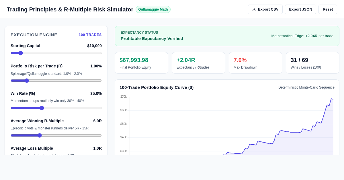Click the Deterministic Monte-Carlo Sequence label

pyautogui.click(x=306, y=87)
